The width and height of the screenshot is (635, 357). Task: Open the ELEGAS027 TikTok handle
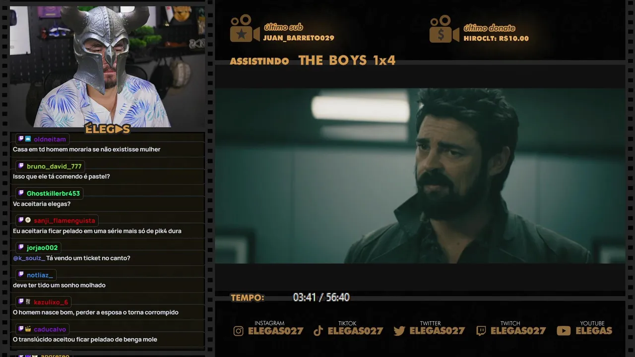click(355, 331)
